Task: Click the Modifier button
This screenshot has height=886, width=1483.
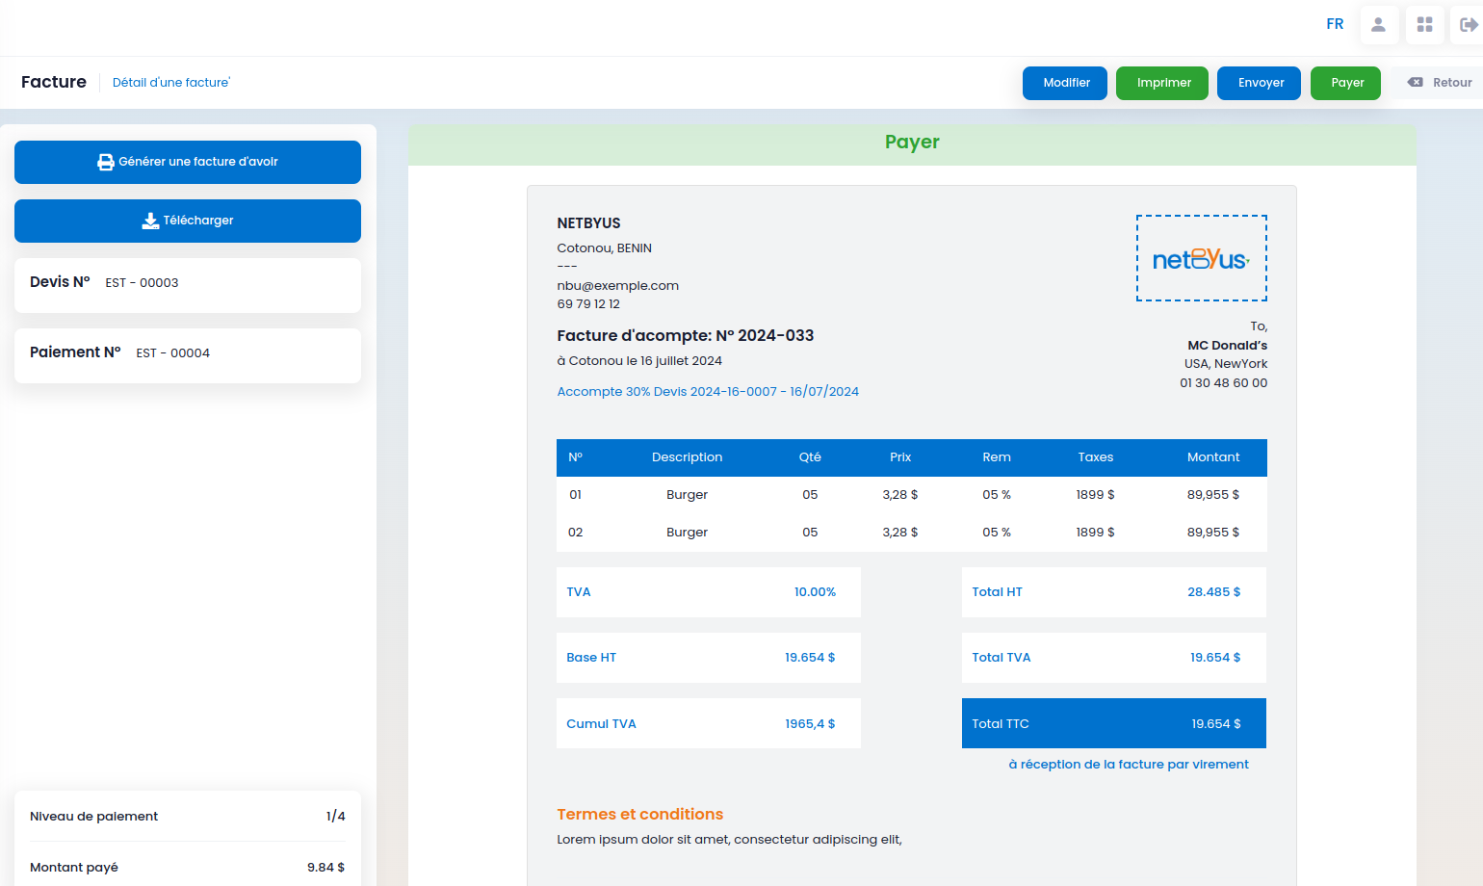Action: (x=1065, y=83)
